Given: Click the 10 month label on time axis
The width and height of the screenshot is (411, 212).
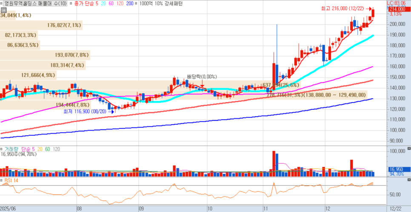Looking at the screenshot, I should 210,209.
